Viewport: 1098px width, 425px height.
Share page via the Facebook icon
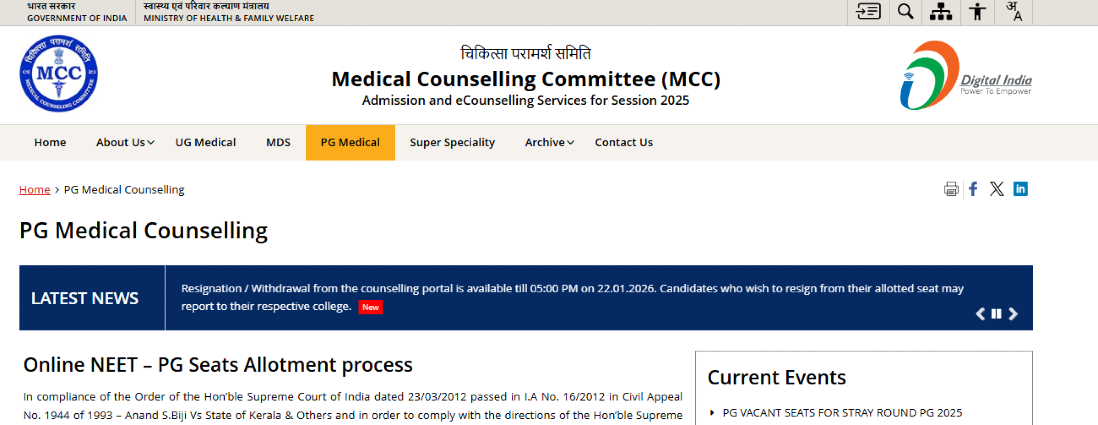coord(973,189)
